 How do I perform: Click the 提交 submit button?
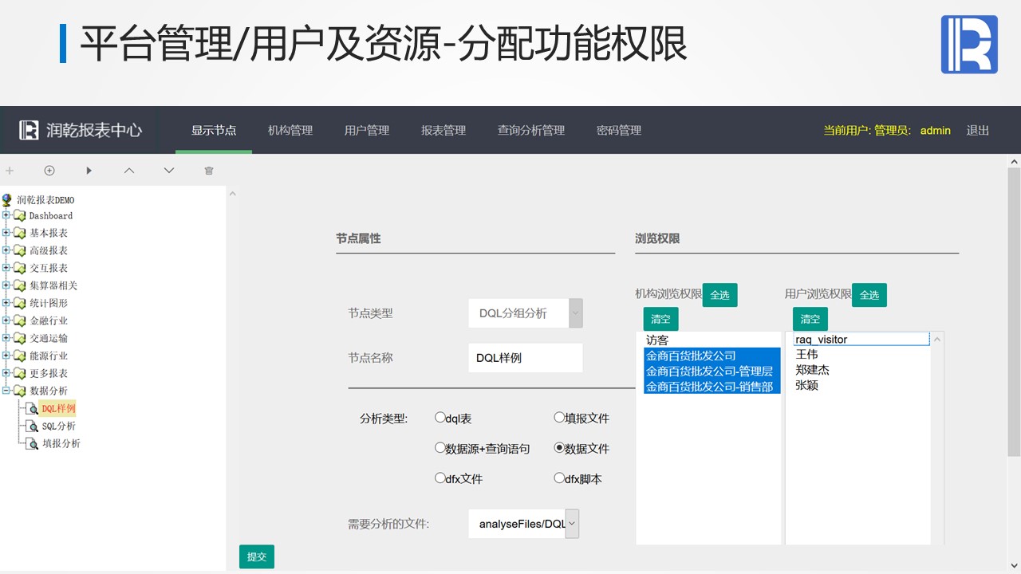(256, 556)
